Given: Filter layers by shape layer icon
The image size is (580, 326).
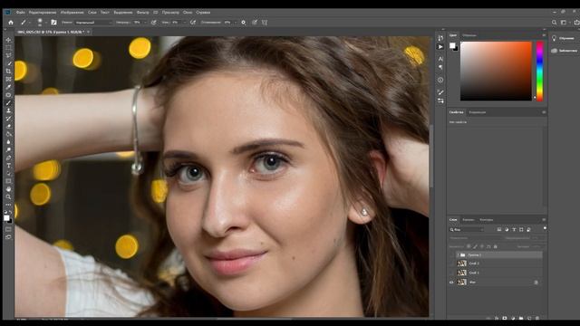Looking at the screenshot, I should click(521, 229).
